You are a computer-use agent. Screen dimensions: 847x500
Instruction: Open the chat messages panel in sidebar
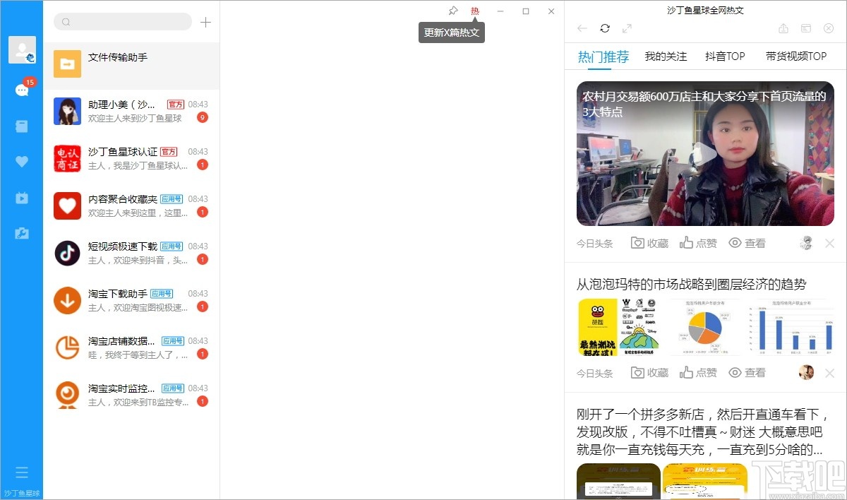coord(22,91)
